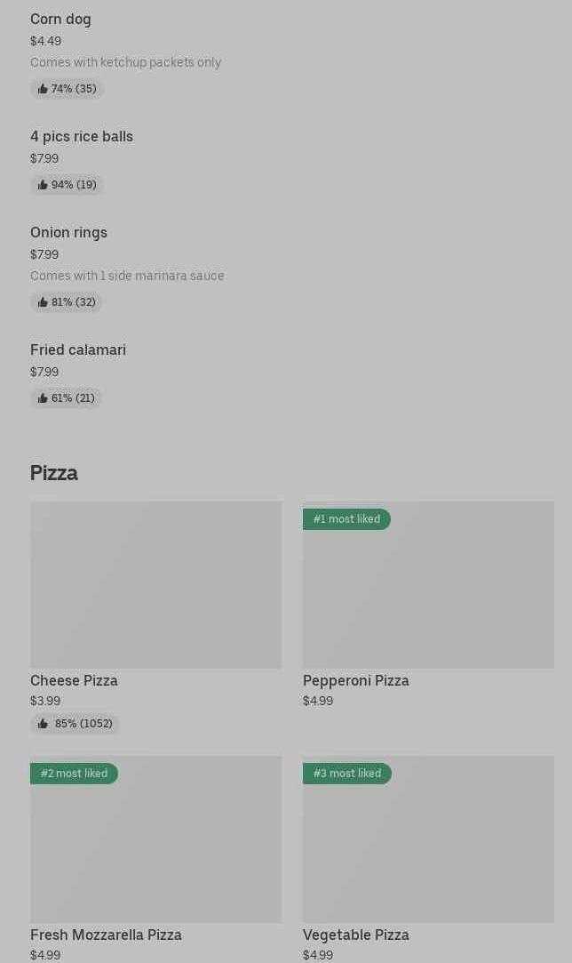Screen dimensions: 572x963
Task: Click the #1 most liked badge
Action: 346,519
